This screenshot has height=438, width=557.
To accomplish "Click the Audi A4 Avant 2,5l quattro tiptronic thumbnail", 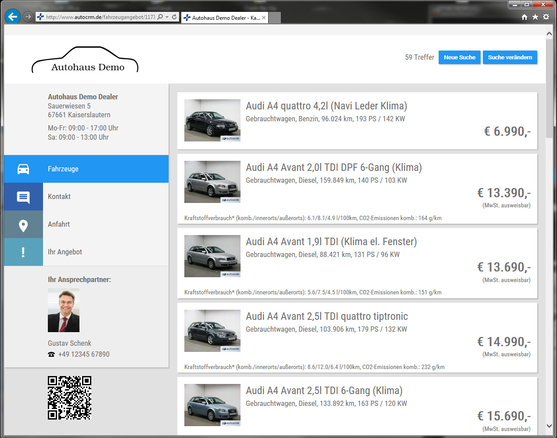I will coord(212,331).
